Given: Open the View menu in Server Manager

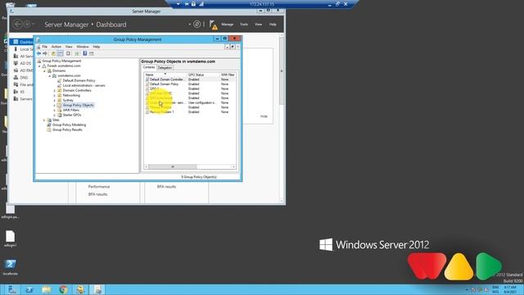Looking at the screenshot, I should [259, 25].
